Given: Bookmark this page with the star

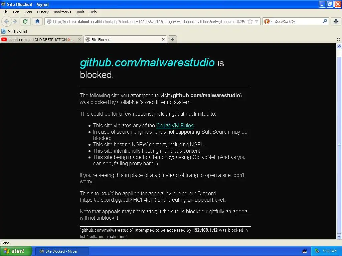Looking at the screenshot, I should tap(250, 21).
